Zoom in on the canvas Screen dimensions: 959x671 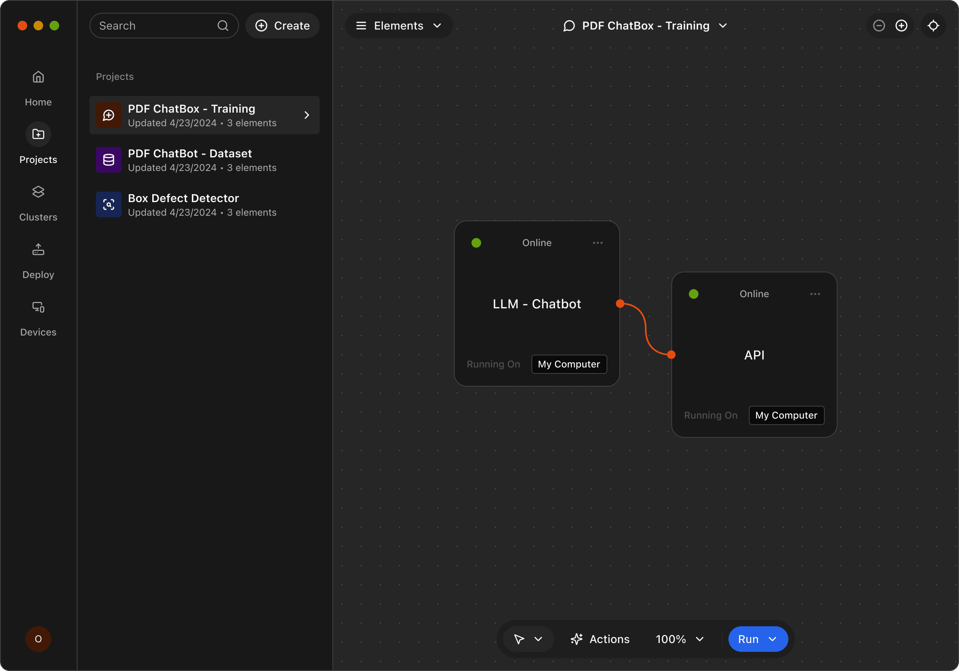pyautogui.click(x=902, y=26)
